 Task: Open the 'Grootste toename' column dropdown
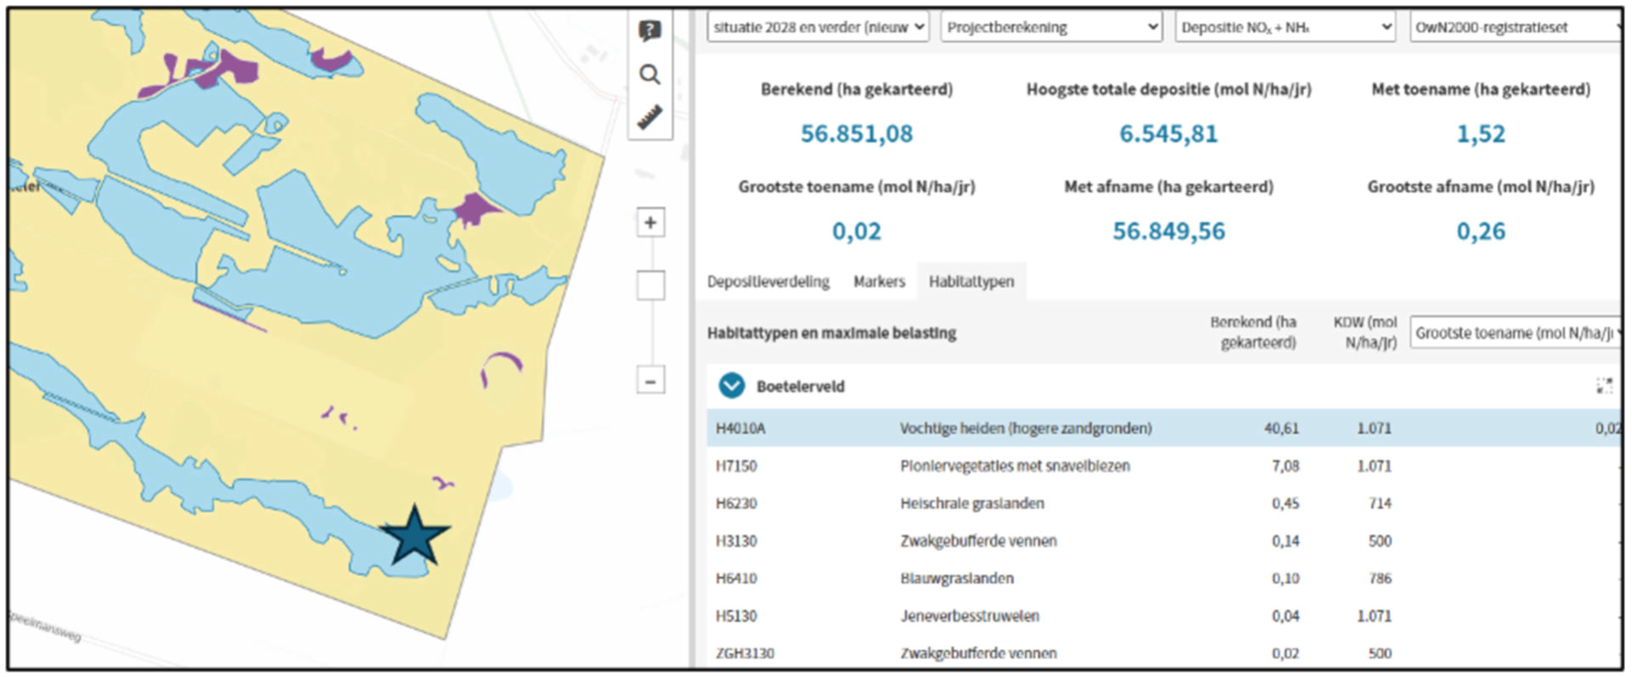click(1516, 333)
